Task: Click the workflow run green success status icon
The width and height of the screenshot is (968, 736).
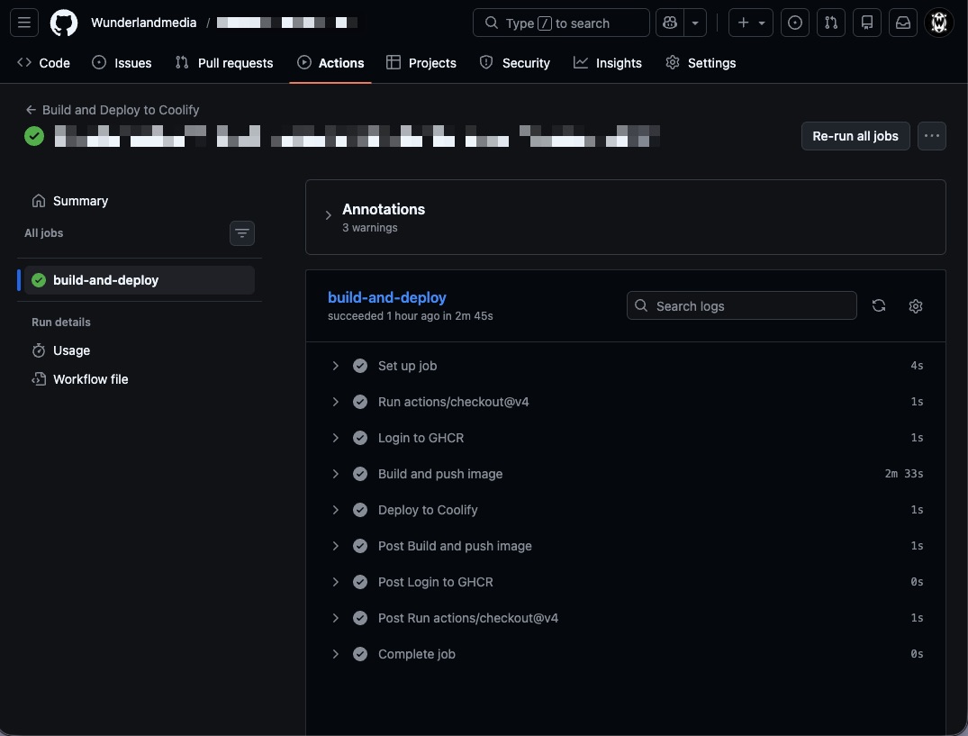Action: coord(34,136)
